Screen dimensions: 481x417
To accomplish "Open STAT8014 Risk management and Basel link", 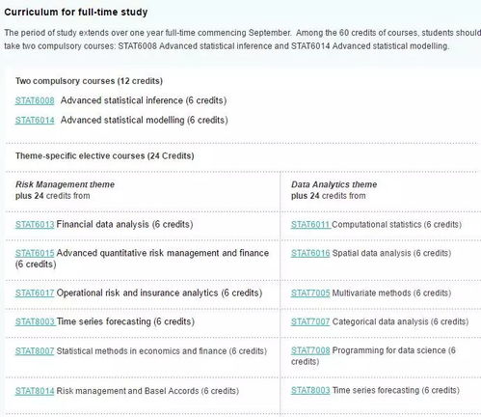I will [x=35, y=391].
